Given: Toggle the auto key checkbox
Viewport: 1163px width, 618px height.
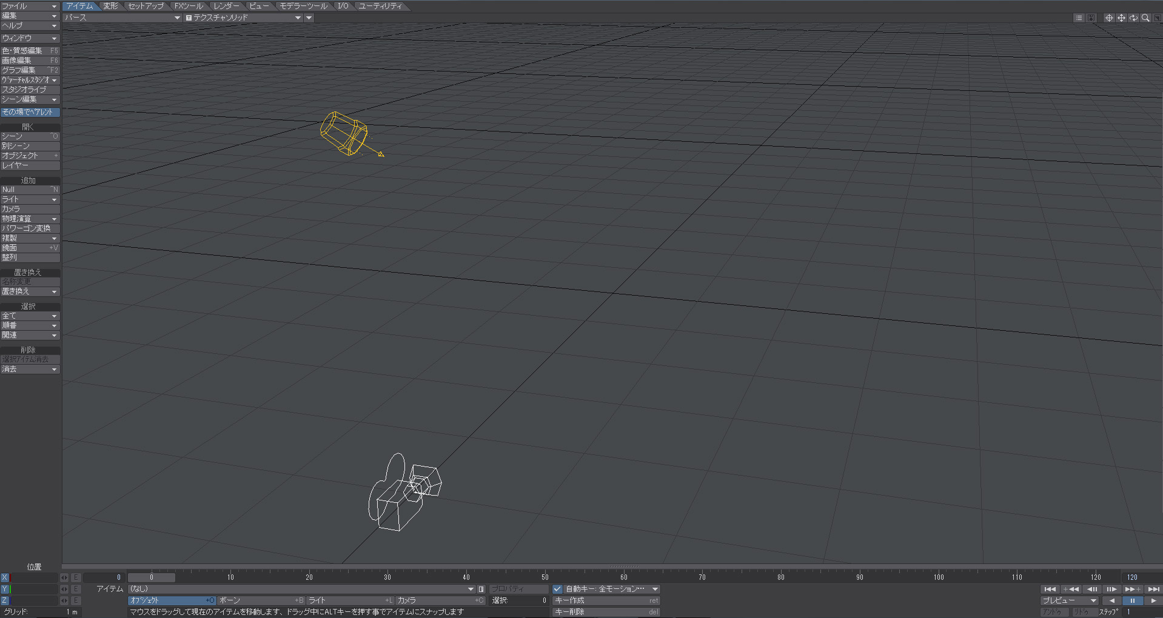Looking at the screenshot, I should [557, 589].
